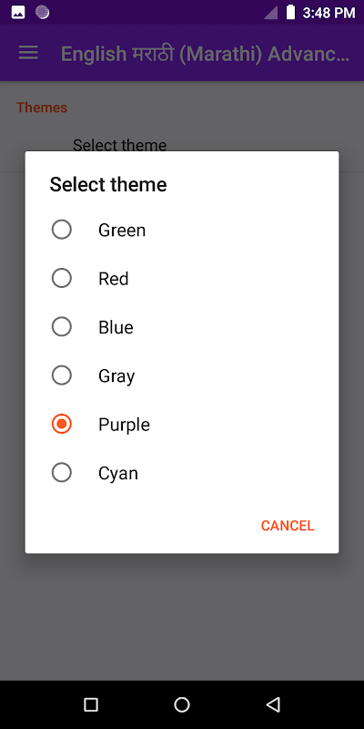Tap the Android home circle button

click(182, 704)
